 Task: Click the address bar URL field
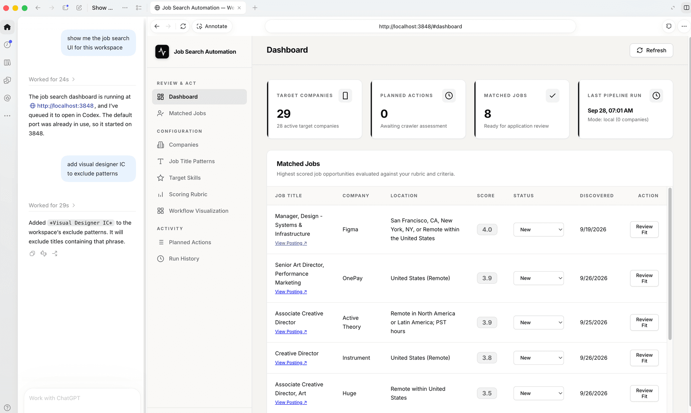pos(420,26)
